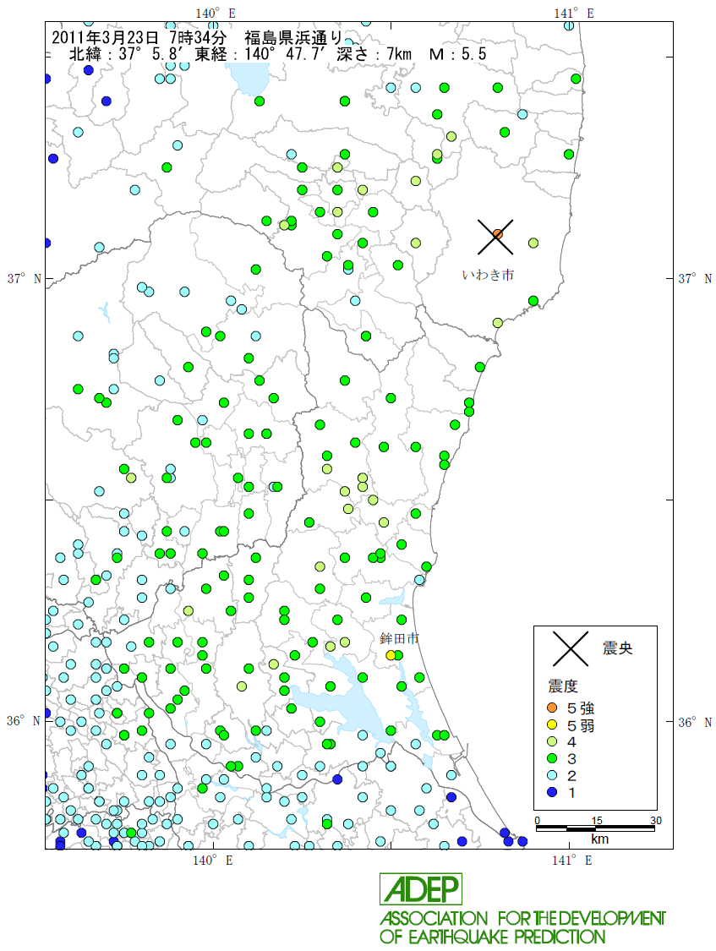Click the orange 5強 intensity dot at epicenter

498,234
